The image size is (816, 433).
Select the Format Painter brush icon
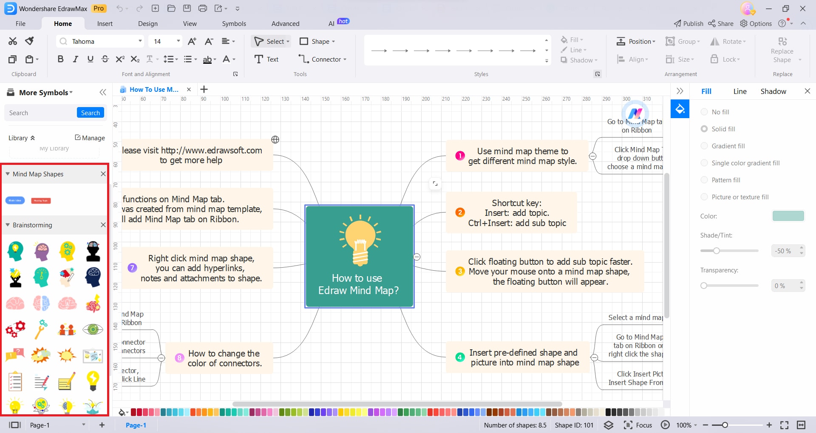[x=29, y=41]
